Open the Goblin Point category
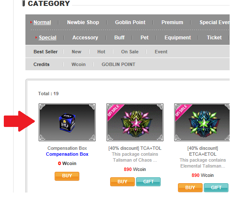The image size is (236, 201). (130, 22)
